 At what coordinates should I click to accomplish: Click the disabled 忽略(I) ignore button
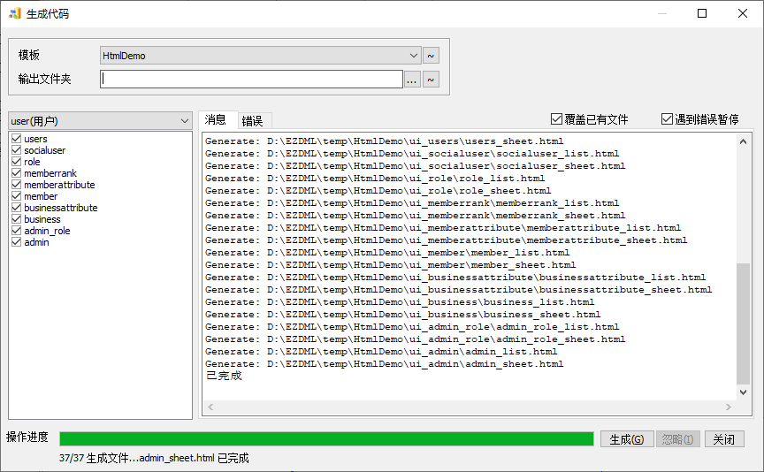pos(677,439)
